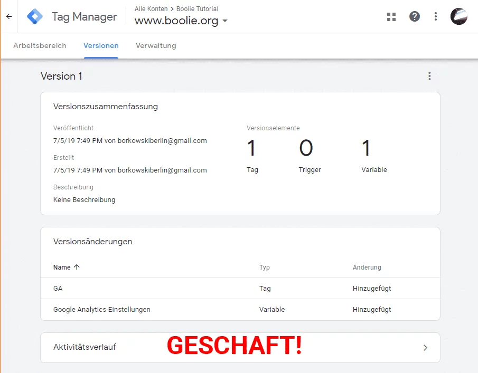
Task: Click the Version 1 heading
Action: (x=61, y=76)
